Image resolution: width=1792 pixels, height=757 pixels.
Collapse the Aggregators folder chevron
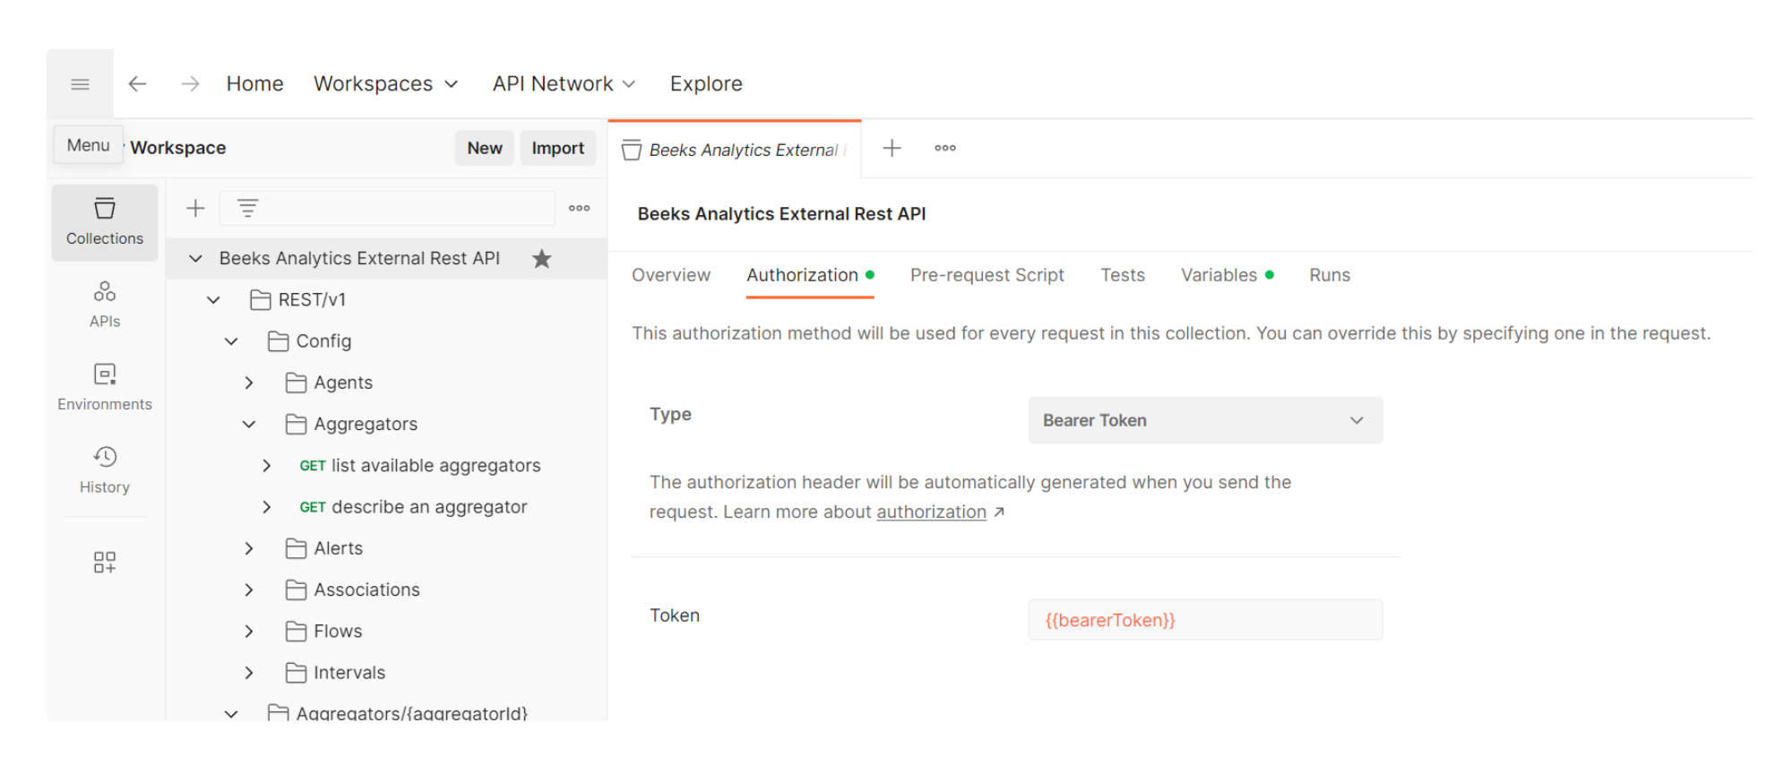pyautogui.click(x=249, y=424)
